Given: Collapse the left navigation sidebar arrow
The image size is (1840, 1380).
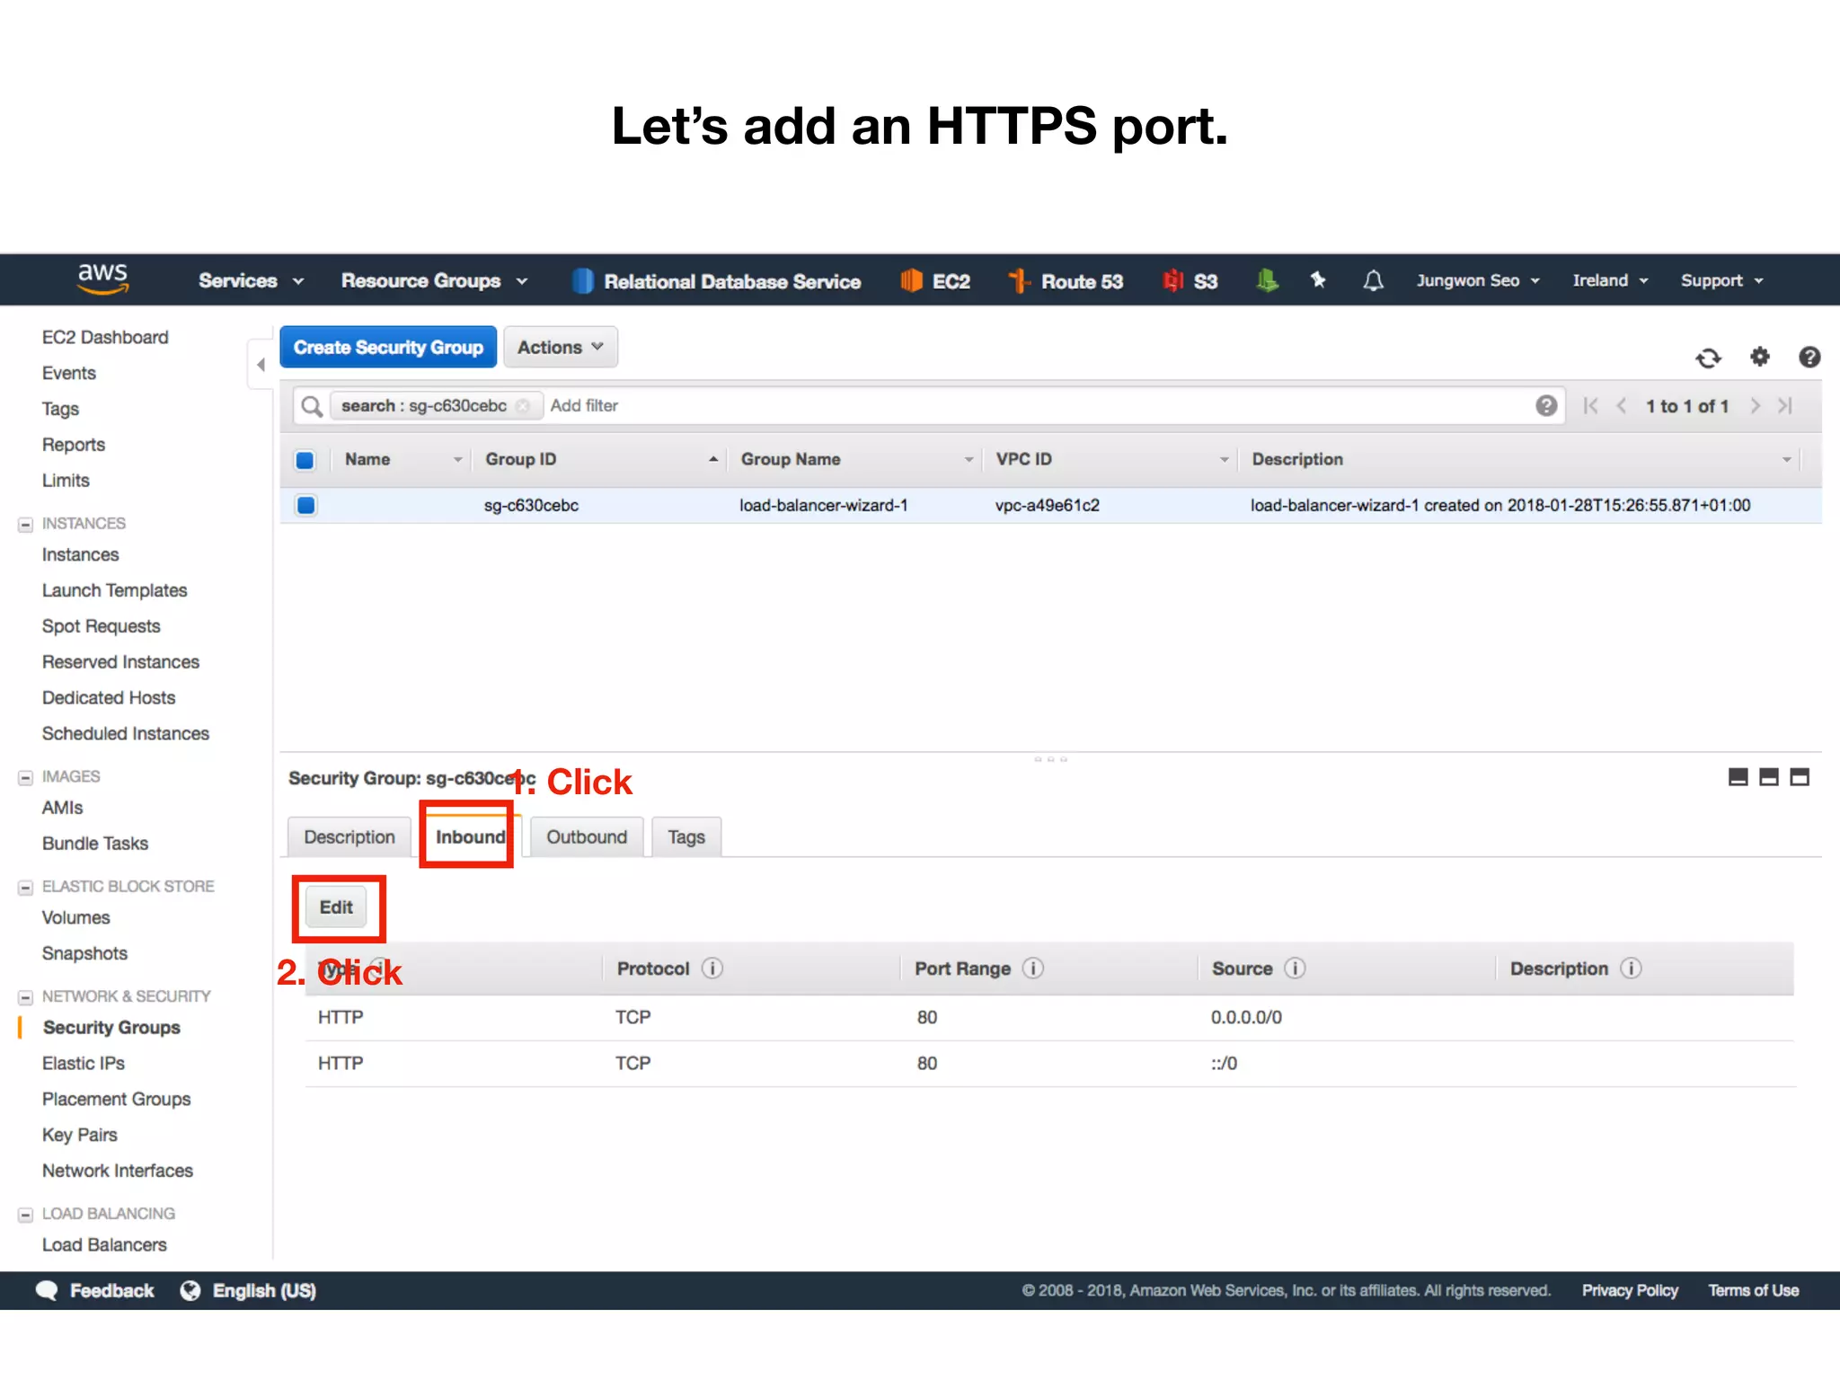Looking at the screenshot, I should click(261, 364).
